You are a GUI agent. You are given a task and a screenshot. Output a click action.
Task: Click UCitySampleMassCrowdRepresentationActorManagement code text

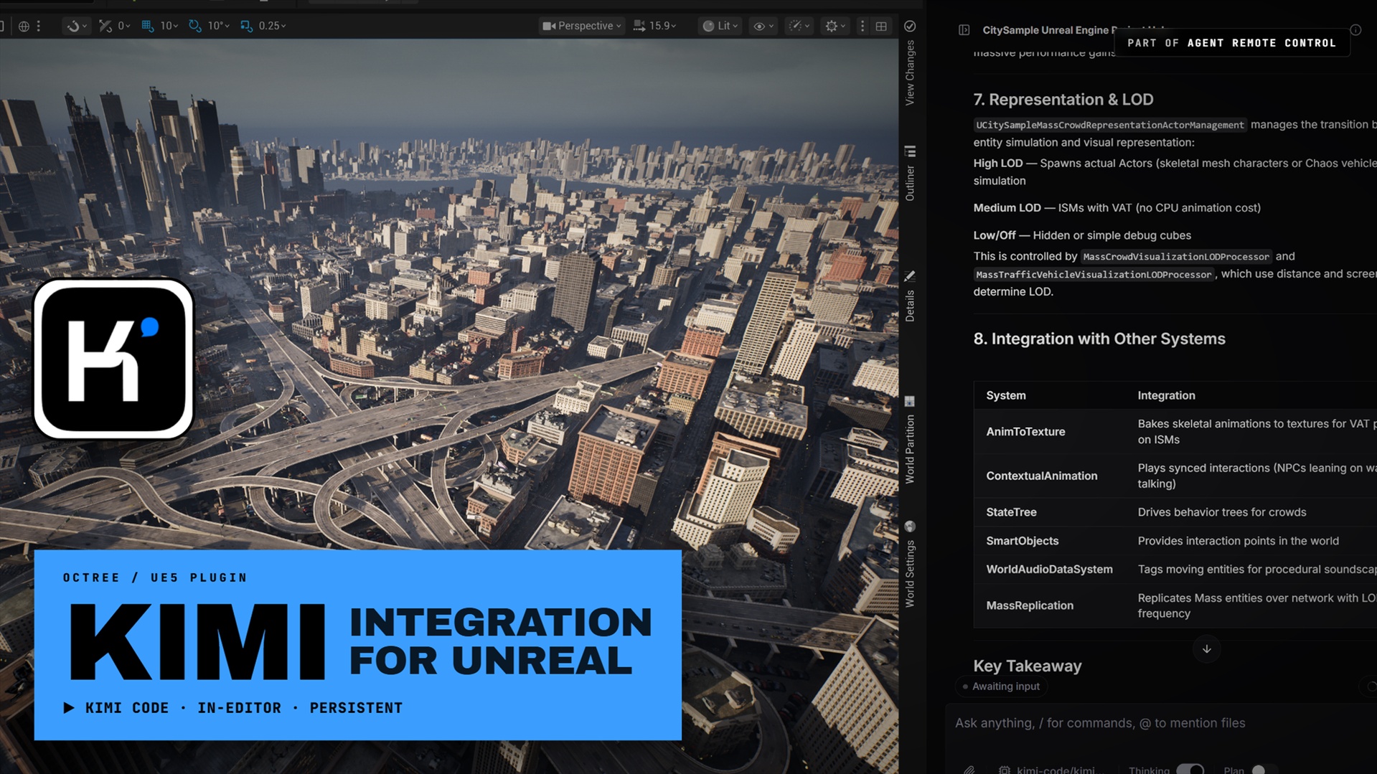point(1109,125)
